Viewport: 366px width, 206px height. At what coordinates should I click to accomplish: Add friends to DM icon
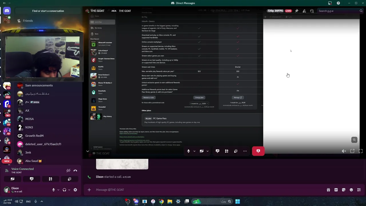coord(304,11)
